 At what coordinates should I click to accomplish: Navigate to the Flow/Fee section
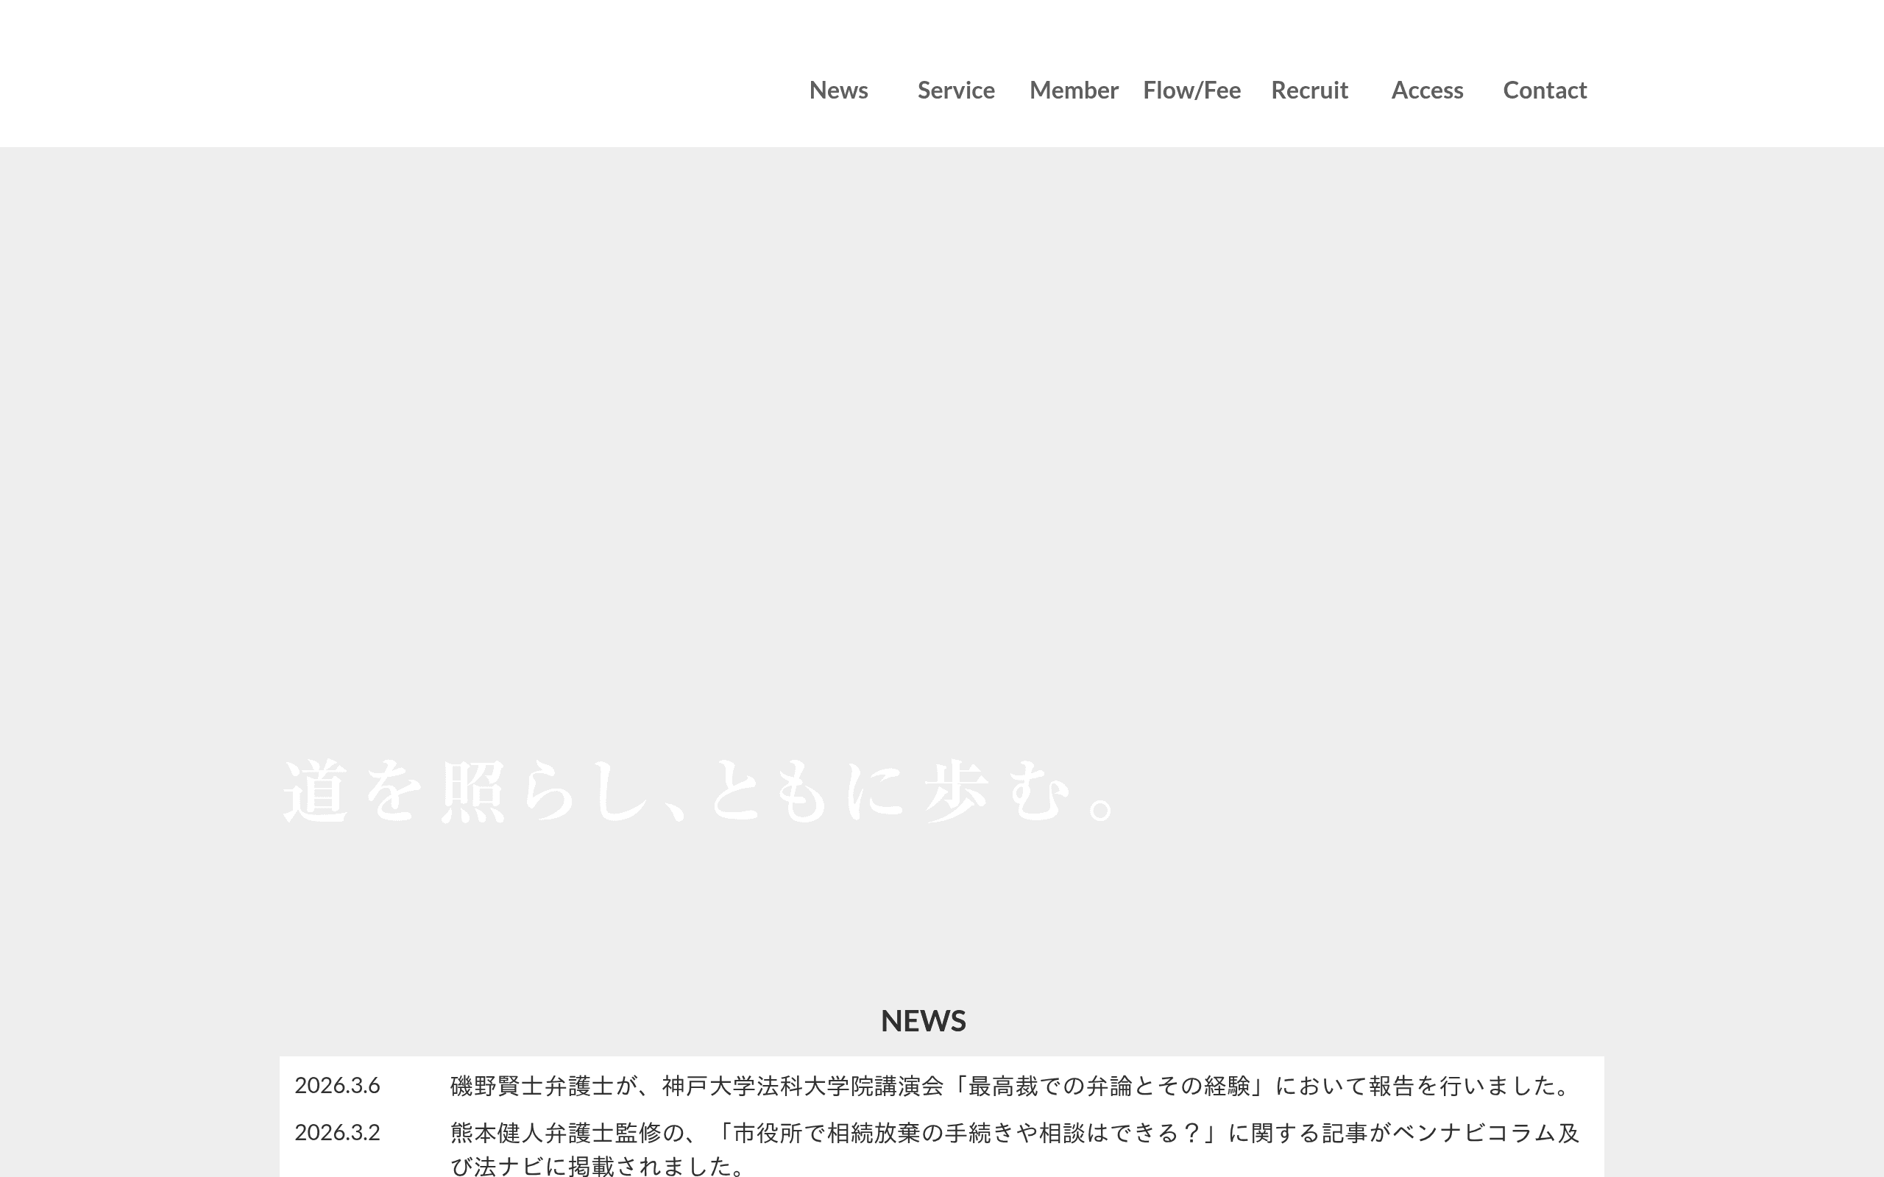click(x=1191, y=90)
